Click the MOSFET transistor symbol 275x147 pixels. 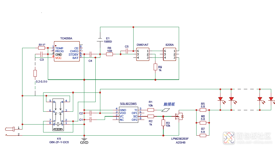(179, 116)
